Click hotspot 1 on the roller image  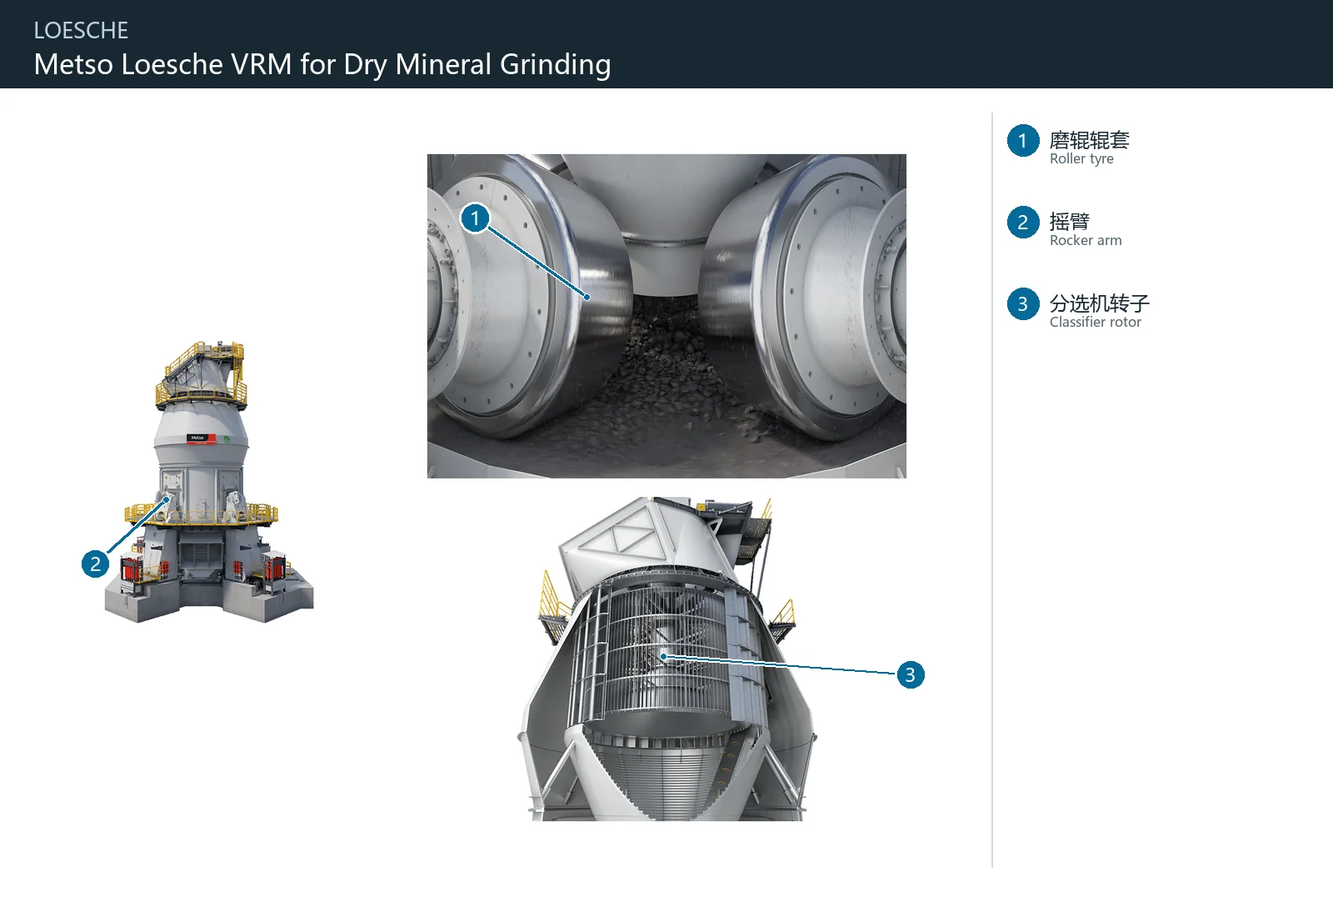click(475, 218)
